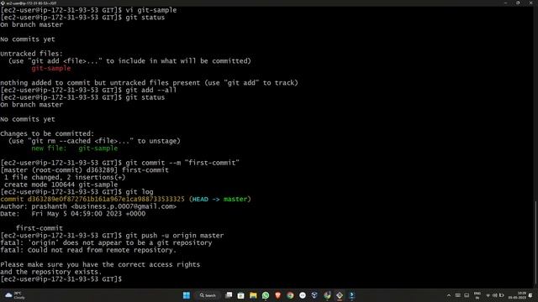This screenshot has height=302, width=538.
Task: Click the yellow commit hash d363289e0f87…
Action: (x=106, y=199)
